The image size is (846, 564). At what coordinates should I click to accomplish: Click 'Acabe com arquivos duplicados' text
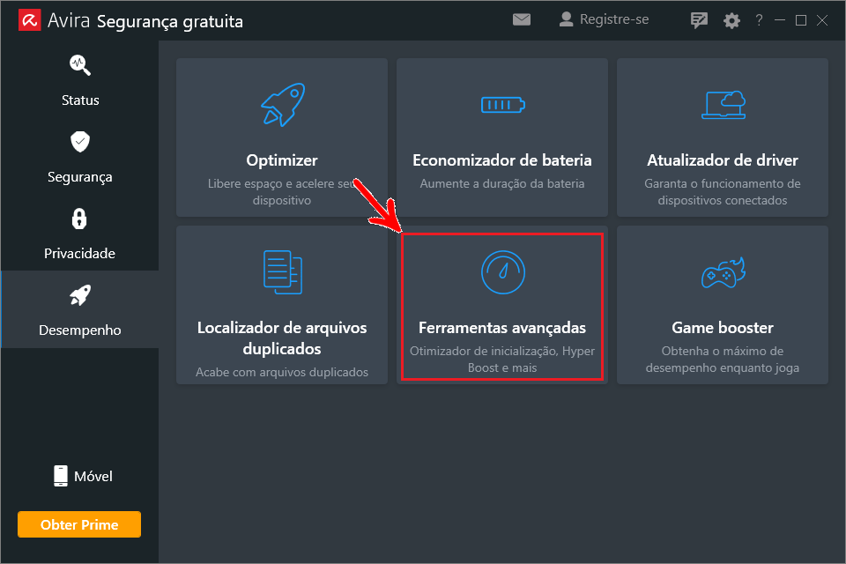point(282,372)
